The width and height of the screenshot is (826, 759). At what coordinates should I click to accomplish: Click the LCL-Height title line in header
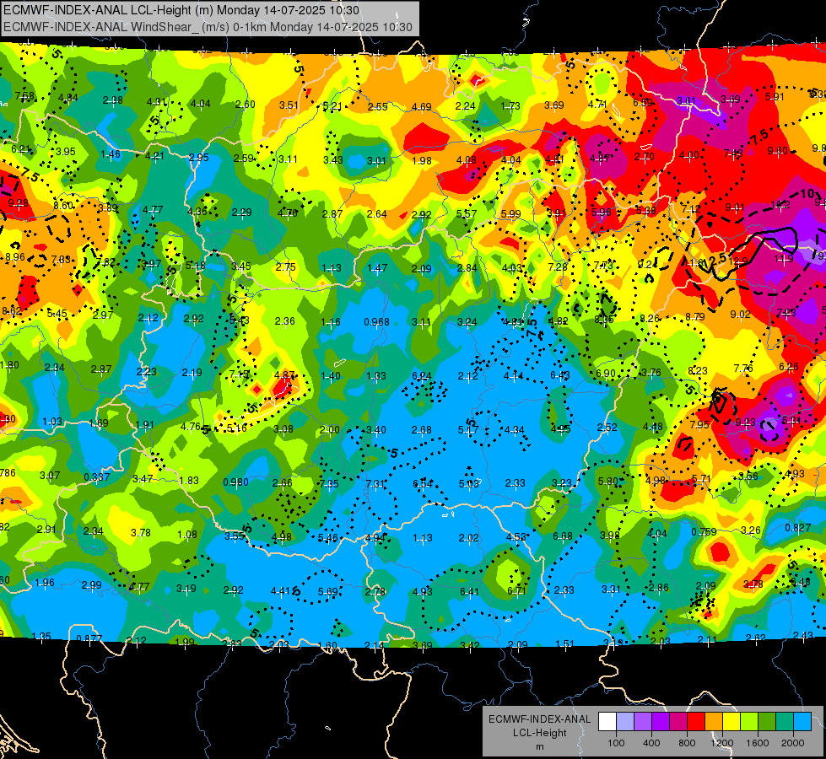[x=181, y=10]
